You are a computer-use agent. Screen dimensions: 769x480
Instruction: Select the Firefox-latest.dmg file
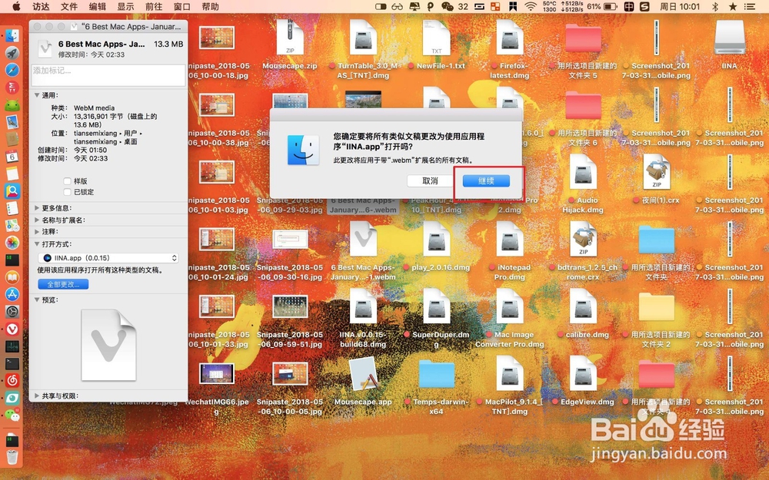[510, 37]
